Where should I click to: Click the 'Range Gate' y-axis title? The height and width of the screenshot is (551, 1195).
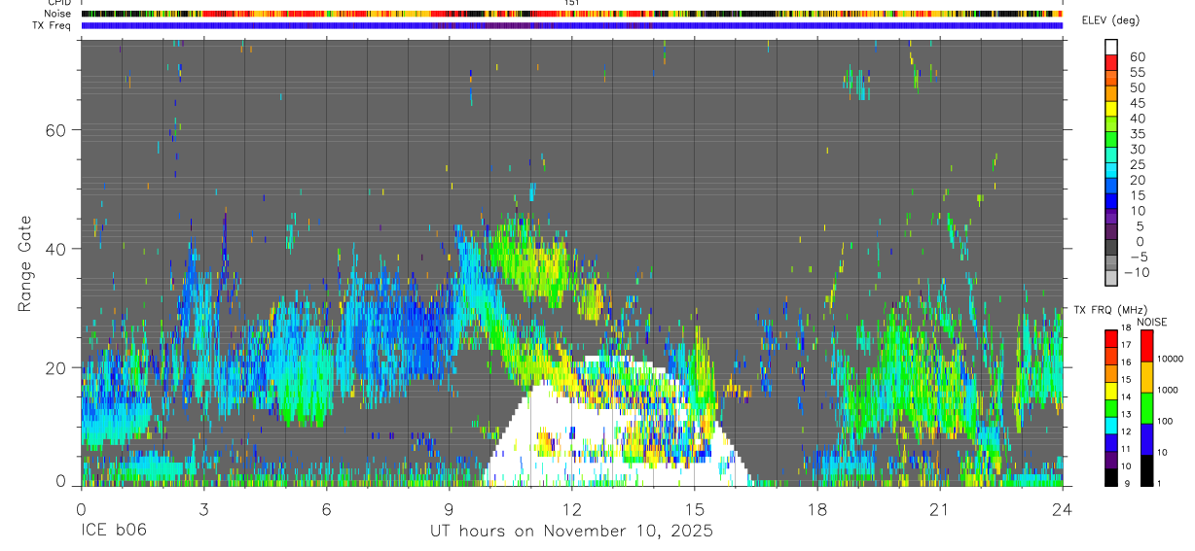click(26, 264)
